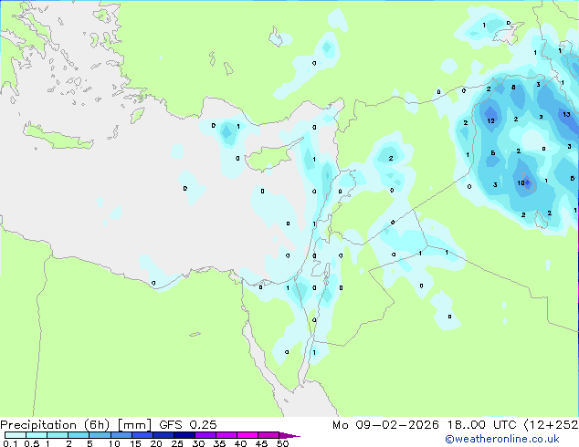This screenshot has height=447, width=579.
Task: Click the legend tick label '25'
Action: pos(177,443)
